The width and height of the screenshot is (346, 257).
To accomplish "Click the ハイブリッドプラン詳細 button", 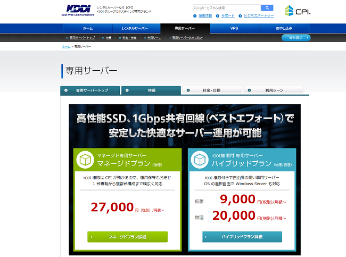I will point(242,237).
